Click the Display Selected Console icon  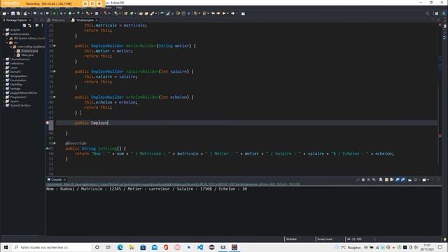coord(415,180)
